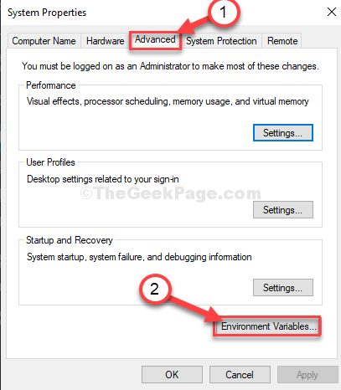Open Environment Variables dialog

tap(267, 326)
